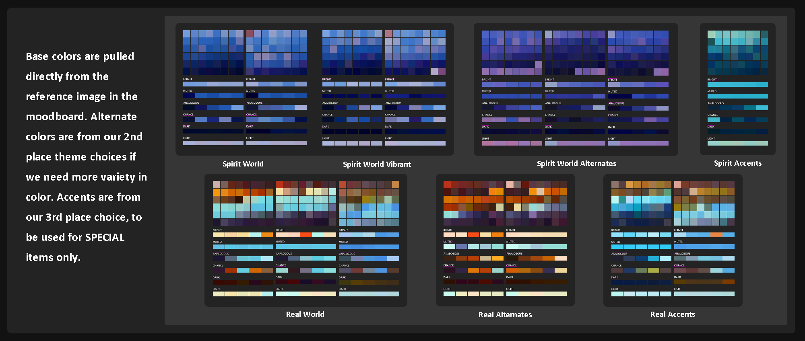Select the Real Alternates caption
Viewport: 805px width, 341px height.
point(505,314)
